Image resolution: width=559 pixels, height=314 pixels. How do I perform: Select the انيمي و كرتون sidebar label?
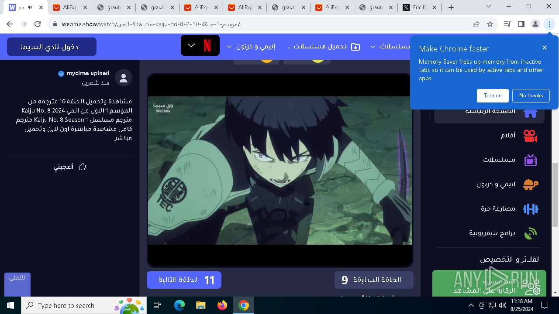(496, 184)
